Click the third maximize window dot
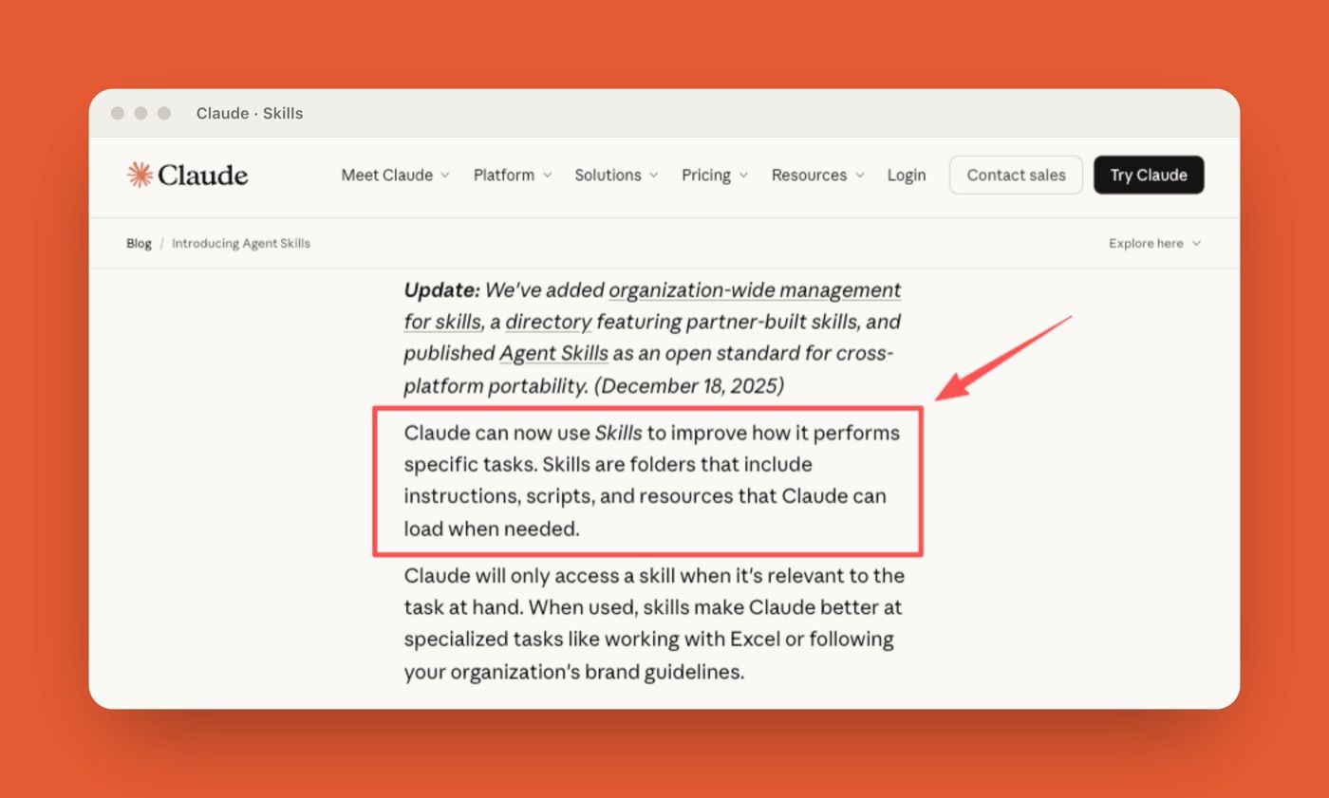The width and height of the screenshot is (1329, 798). point(164,113)
